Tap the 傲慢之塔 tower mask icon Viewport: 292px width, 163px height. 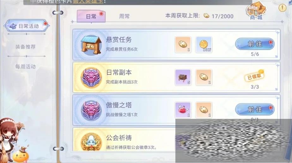(x=91, y=110)
